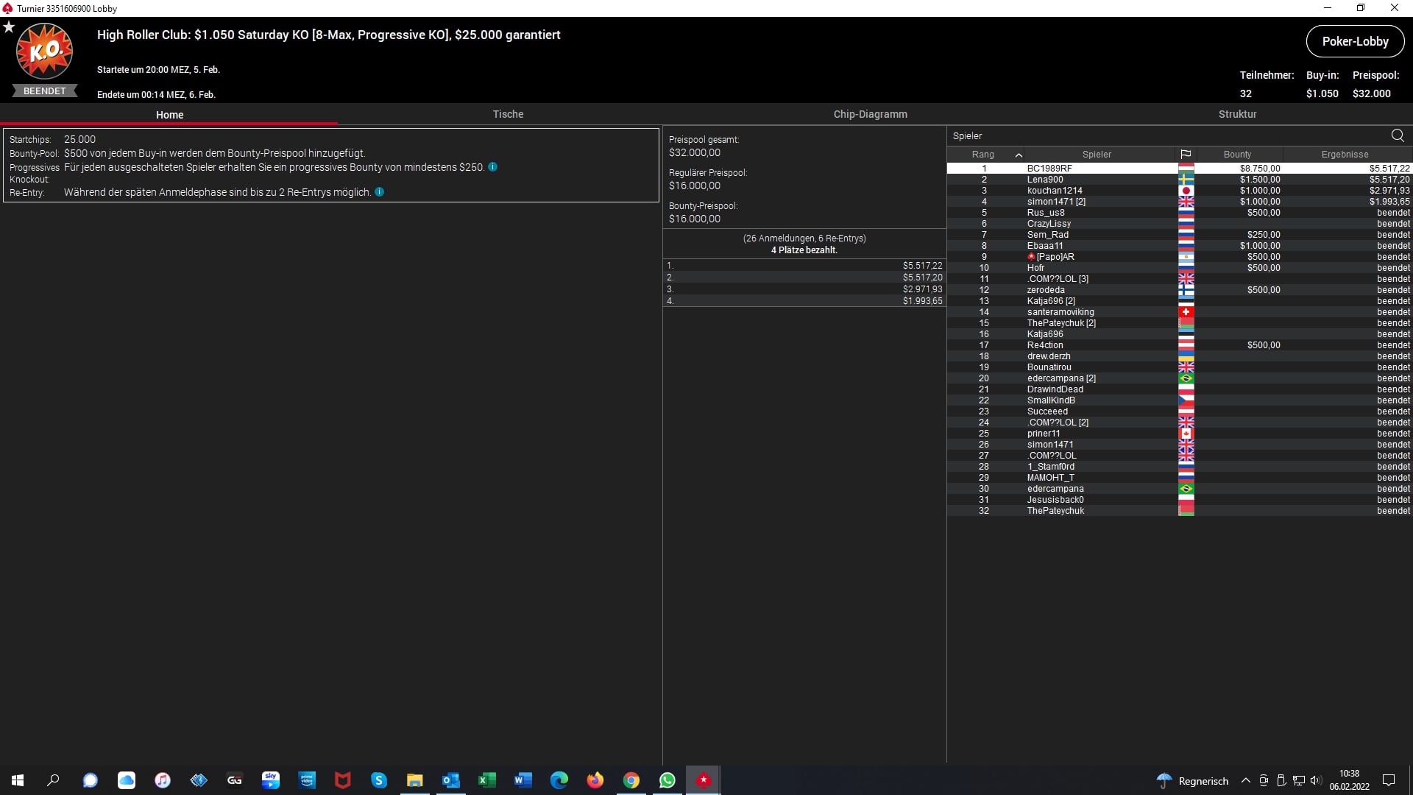Switch to the Struktur tab
Viewport: 1413px width, 795px height.
[1237, 114]
